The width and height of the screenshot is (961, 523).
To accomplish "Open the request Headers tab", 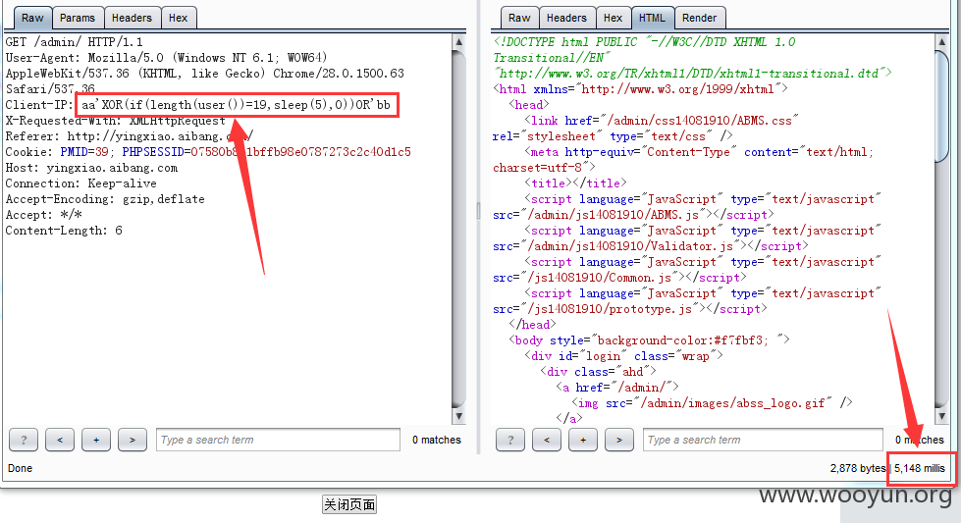I will tap(132, 18).
